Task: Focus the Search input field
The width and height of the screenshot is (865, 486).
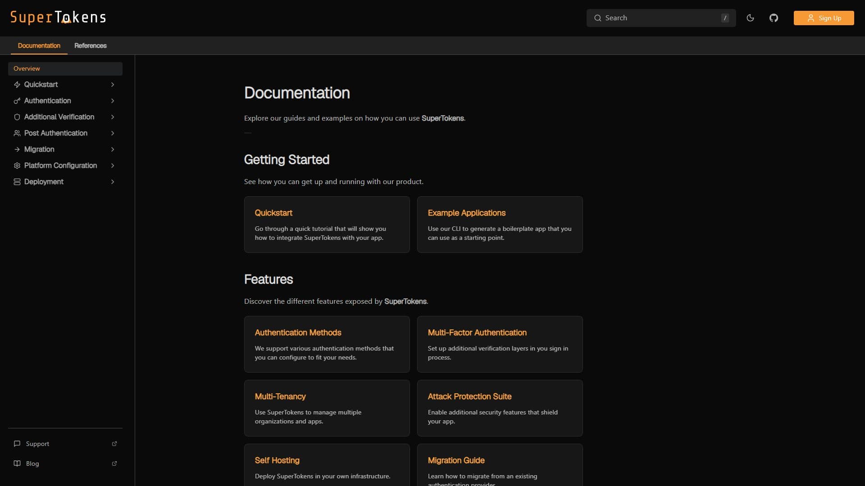Action: pos(661,18)
